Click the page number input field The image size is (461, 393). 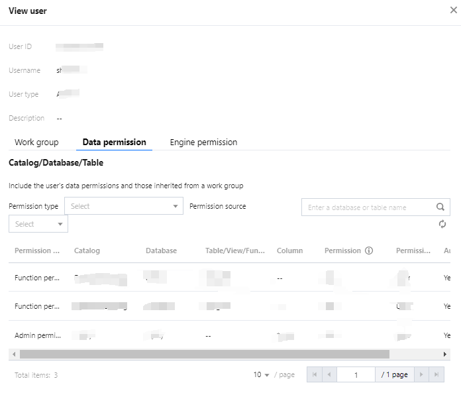[x=356, y=374]
